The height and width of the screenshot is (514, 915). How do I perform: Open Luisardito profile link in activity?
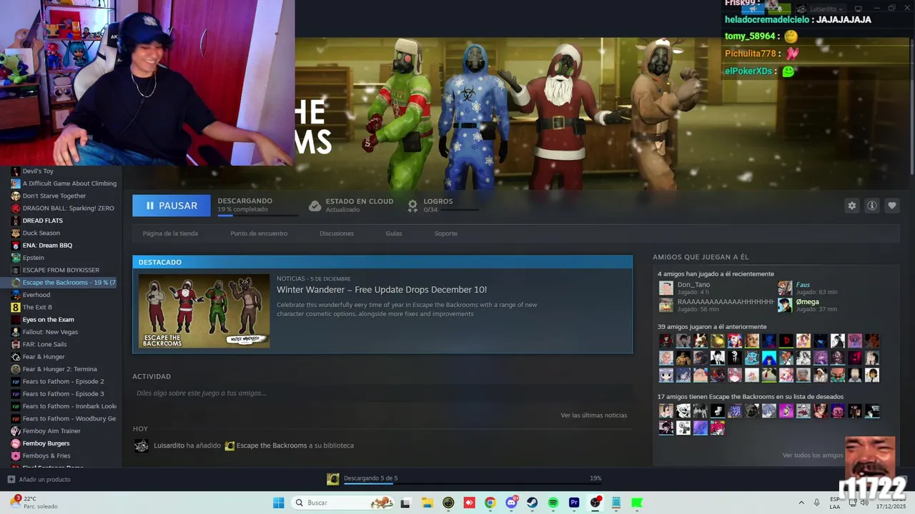169,445
